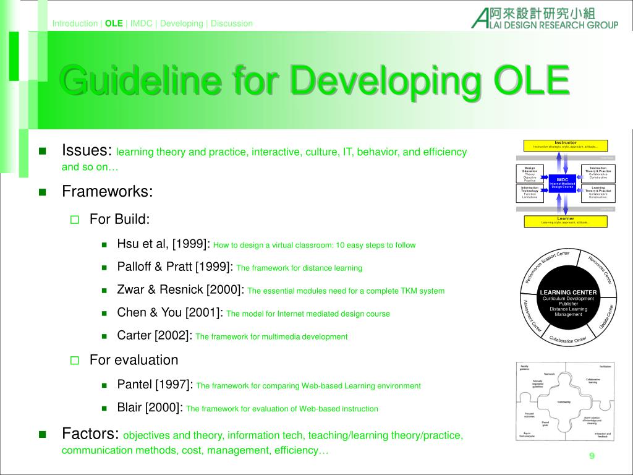Click 'The framework for comparing Web-based Learning environment'
Image resolution: width=633 pixels, height=475 pixels.
pyautogui.click(x=308, y=386)
